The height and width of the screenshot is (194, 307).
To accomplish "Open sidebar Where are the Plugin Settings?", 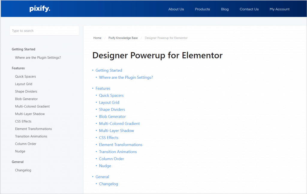I will [x=38, y=58].
